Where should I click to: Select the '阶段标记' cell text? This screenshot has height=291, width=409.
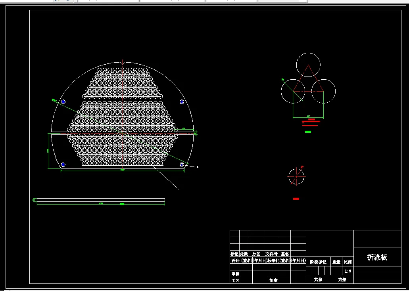click(x=318, y=262)
